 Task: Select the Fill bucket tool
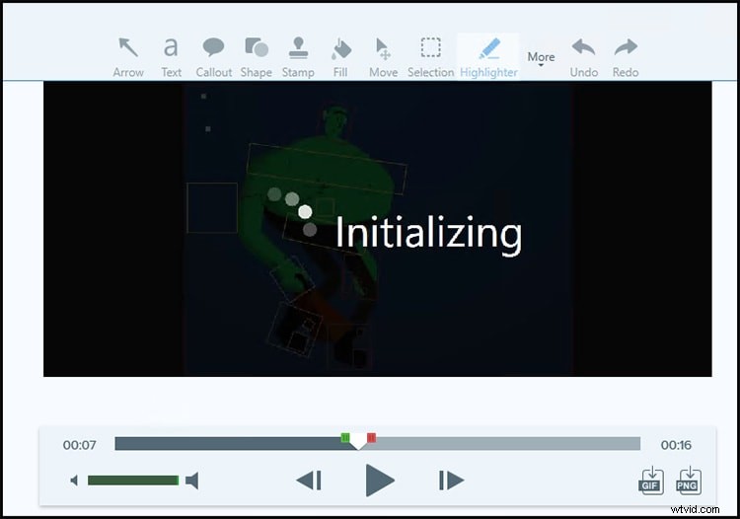coord(340,57)
